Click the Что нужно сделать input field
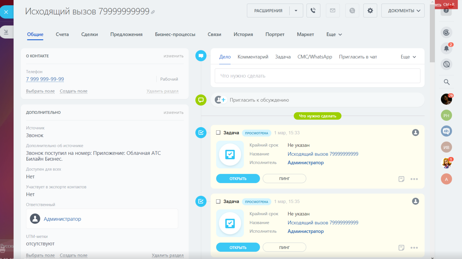Viewport: 462px width, 259px height. point(317,76)
